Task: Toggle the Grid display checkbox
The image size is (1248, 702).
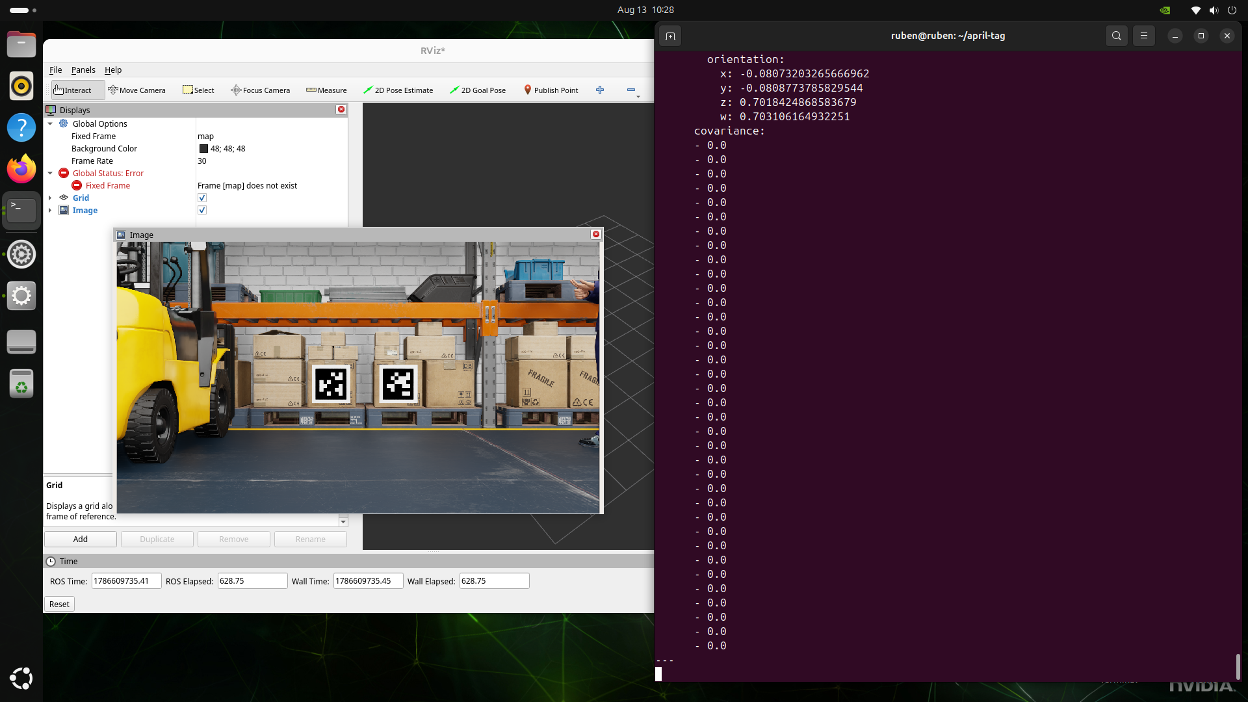Action: [x=202, y=198]
